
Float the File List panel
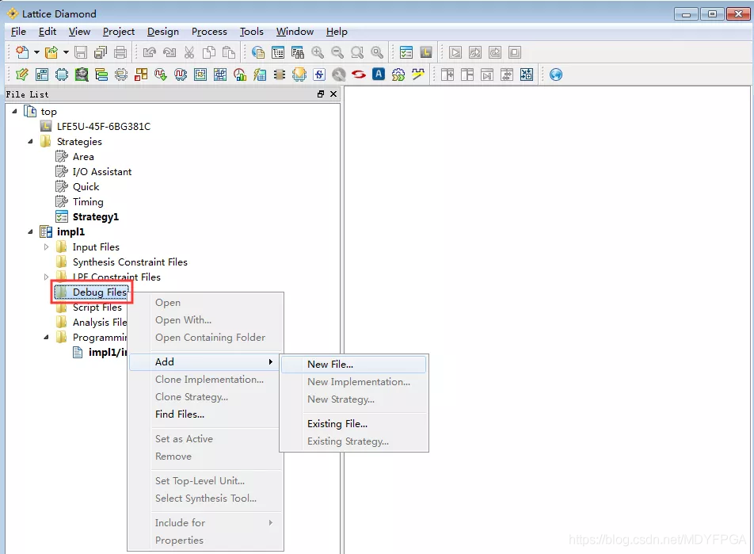pos(321,94)
